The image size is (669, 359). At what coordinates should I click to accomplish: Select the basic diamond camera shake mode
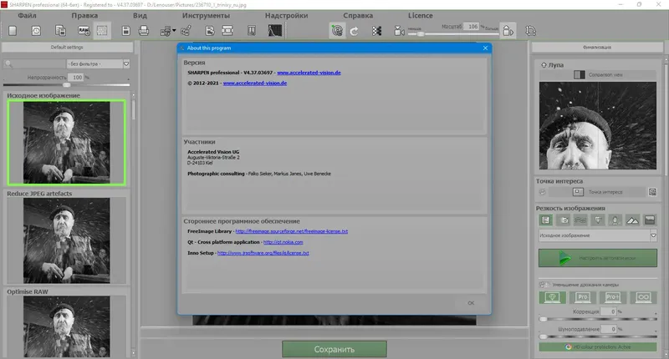(552, 297)
